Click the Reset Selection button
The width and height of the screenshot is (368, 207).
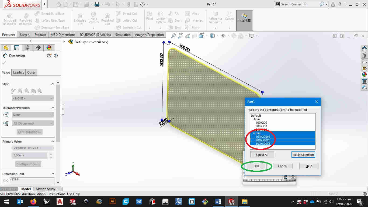tap(303, 155)
